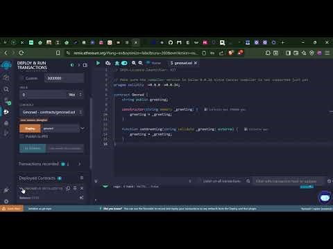Open the Deploy & Run sidebar icon
Image resolution: width=333 pixels, height=249 pixels.
6,112
